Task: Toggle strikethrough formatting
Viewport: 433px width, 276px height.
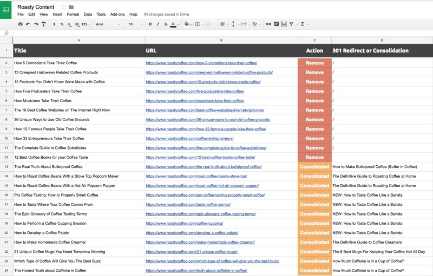Action: [166, 24]
